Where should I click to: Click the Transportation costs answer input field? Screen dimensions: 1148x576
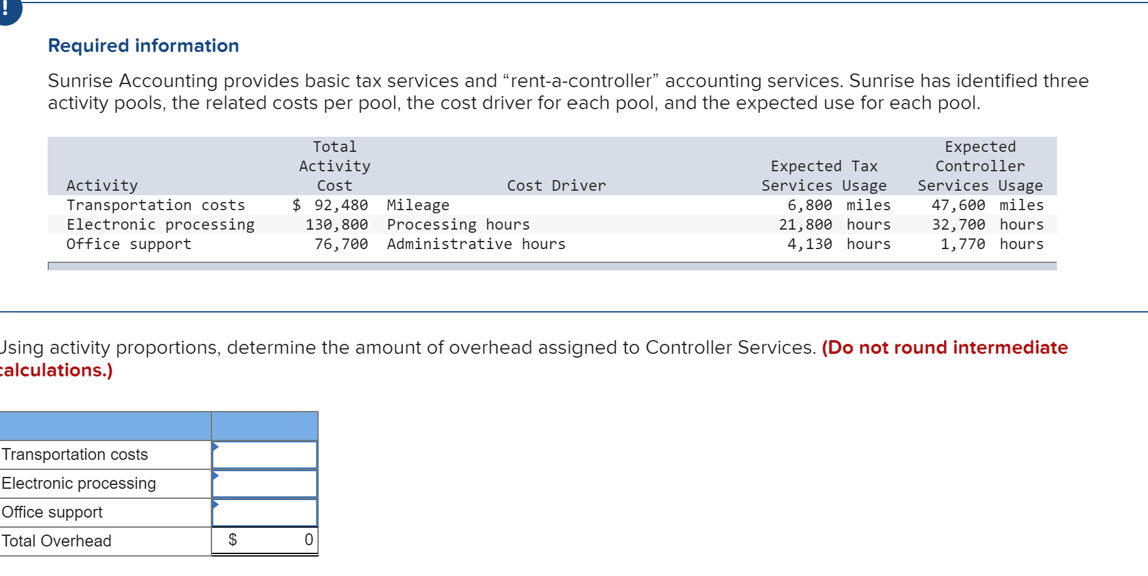[265, 455]
